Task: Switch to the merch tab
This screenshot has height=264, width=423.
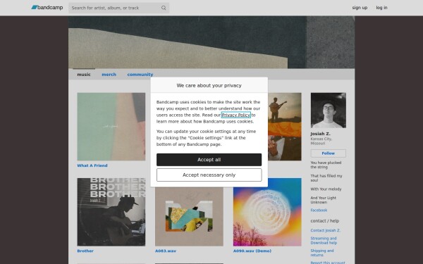Action: coord(109,75)
